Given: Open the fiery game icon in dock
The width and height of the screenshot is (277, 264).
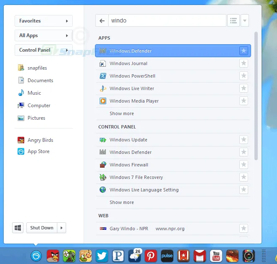Looking at the screenshot, I should (232, 256).
